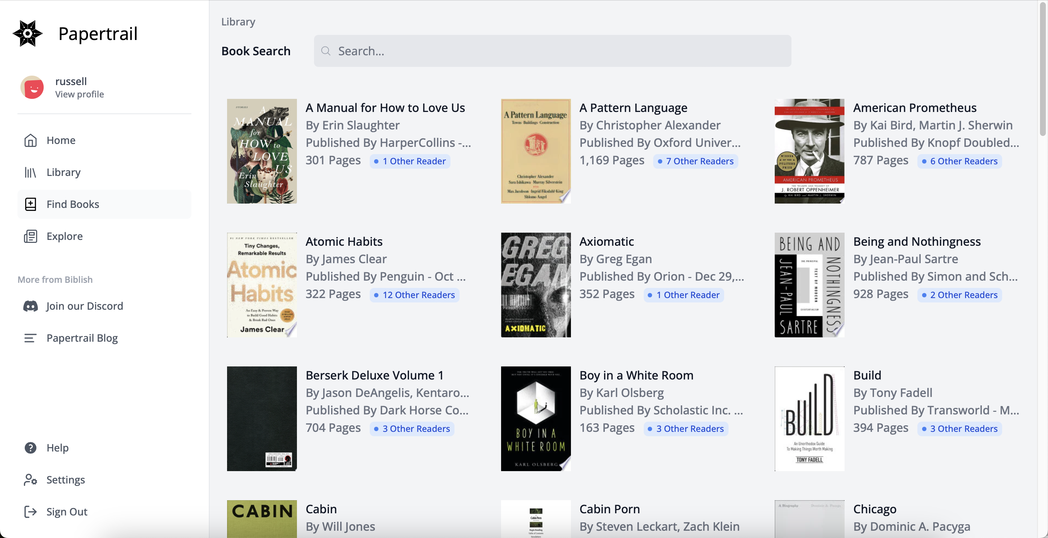
Task: Click the Library books icon
Action: (31, 172)
